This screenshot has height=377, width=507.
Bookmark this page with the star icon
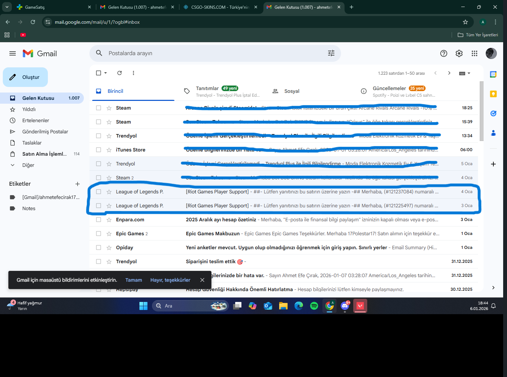[465, 22]
